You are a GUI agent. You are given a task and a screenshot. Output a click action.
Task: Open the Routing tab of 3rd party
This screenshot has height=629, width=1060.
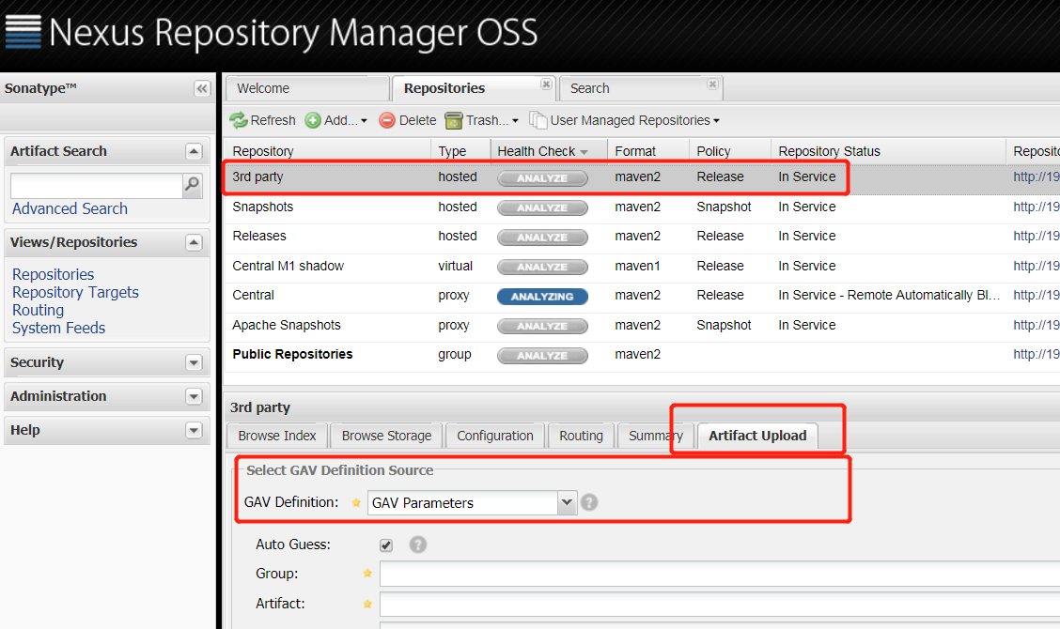pyautogui.click(x=581, y=436)
